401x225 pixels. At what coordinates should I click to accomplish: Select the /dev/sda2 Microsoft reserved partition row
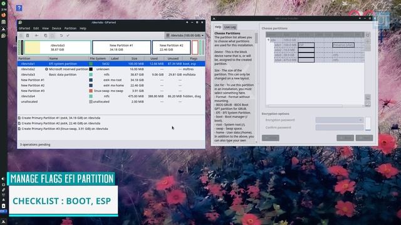pos(112,69)
